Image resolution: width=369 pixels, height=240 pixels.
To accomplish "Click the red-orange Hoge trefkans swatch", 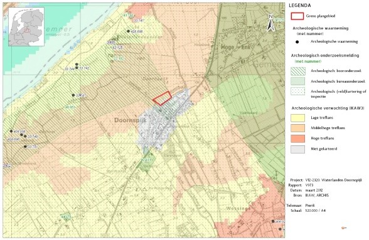I will point(297,138).
